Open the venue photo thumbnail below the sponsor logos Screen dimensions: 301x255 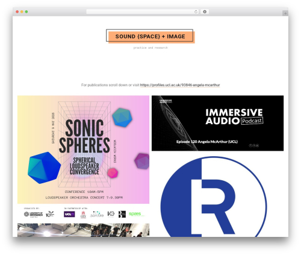83,230
